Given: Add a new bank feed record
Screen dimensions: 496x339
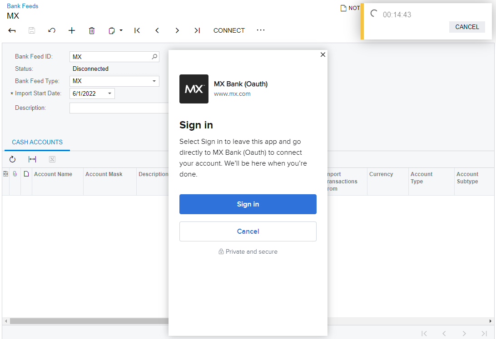Looking at the screenshot, I should click(x=72, y=30).
